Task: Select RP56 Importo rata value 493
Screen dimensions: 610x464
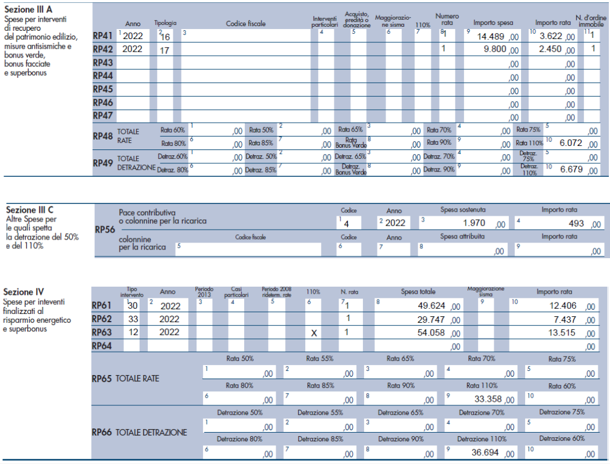Action: click(559, 223)
